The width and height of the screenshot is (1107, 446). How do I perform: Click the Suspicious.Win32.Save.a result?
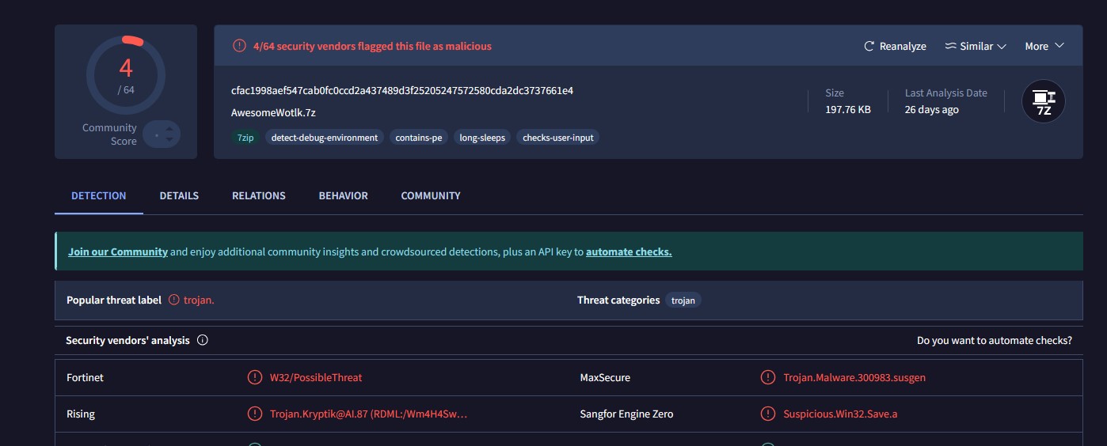pos(840,414)
